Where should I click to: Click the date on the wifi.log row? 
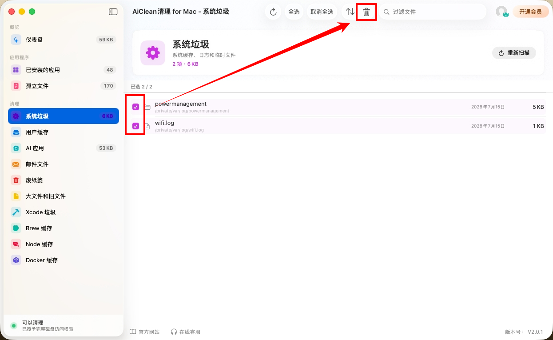click(x=488, y=126)
